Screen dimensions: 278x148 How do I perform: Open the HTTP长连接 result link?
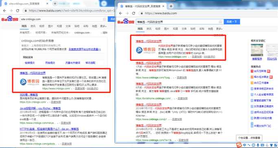[x=49, y=129]
